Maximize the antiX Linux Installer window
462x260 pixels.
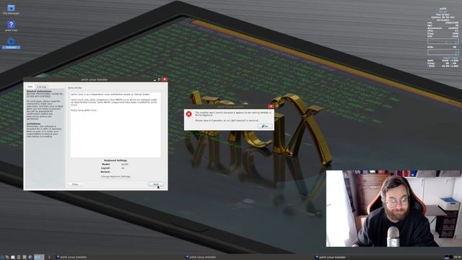(x=159, y=79)
